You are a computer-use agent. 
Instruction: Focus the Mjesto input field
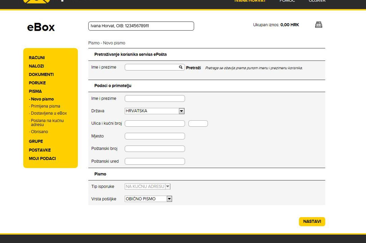pos(155,136)
